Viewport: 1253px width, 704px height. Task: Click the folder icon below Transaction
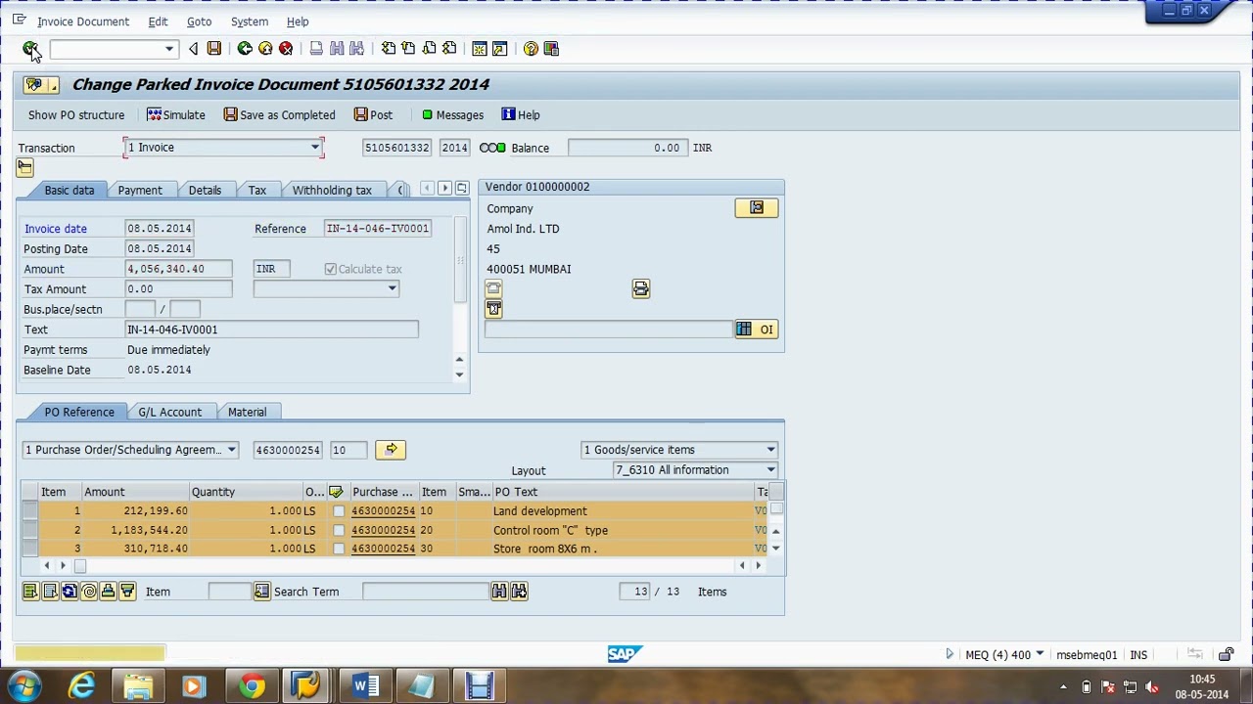tap(25, 168)
